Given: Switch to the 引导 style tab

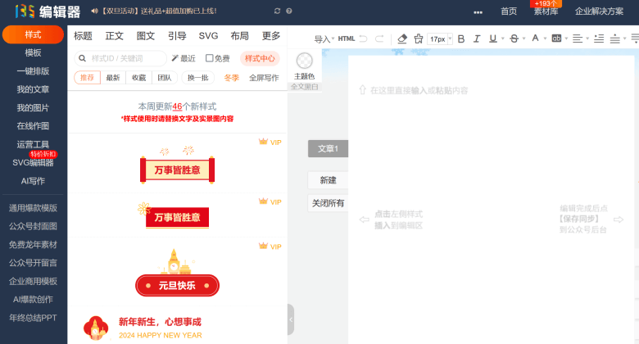Looking at the screenshot, I should click(177, 36).
